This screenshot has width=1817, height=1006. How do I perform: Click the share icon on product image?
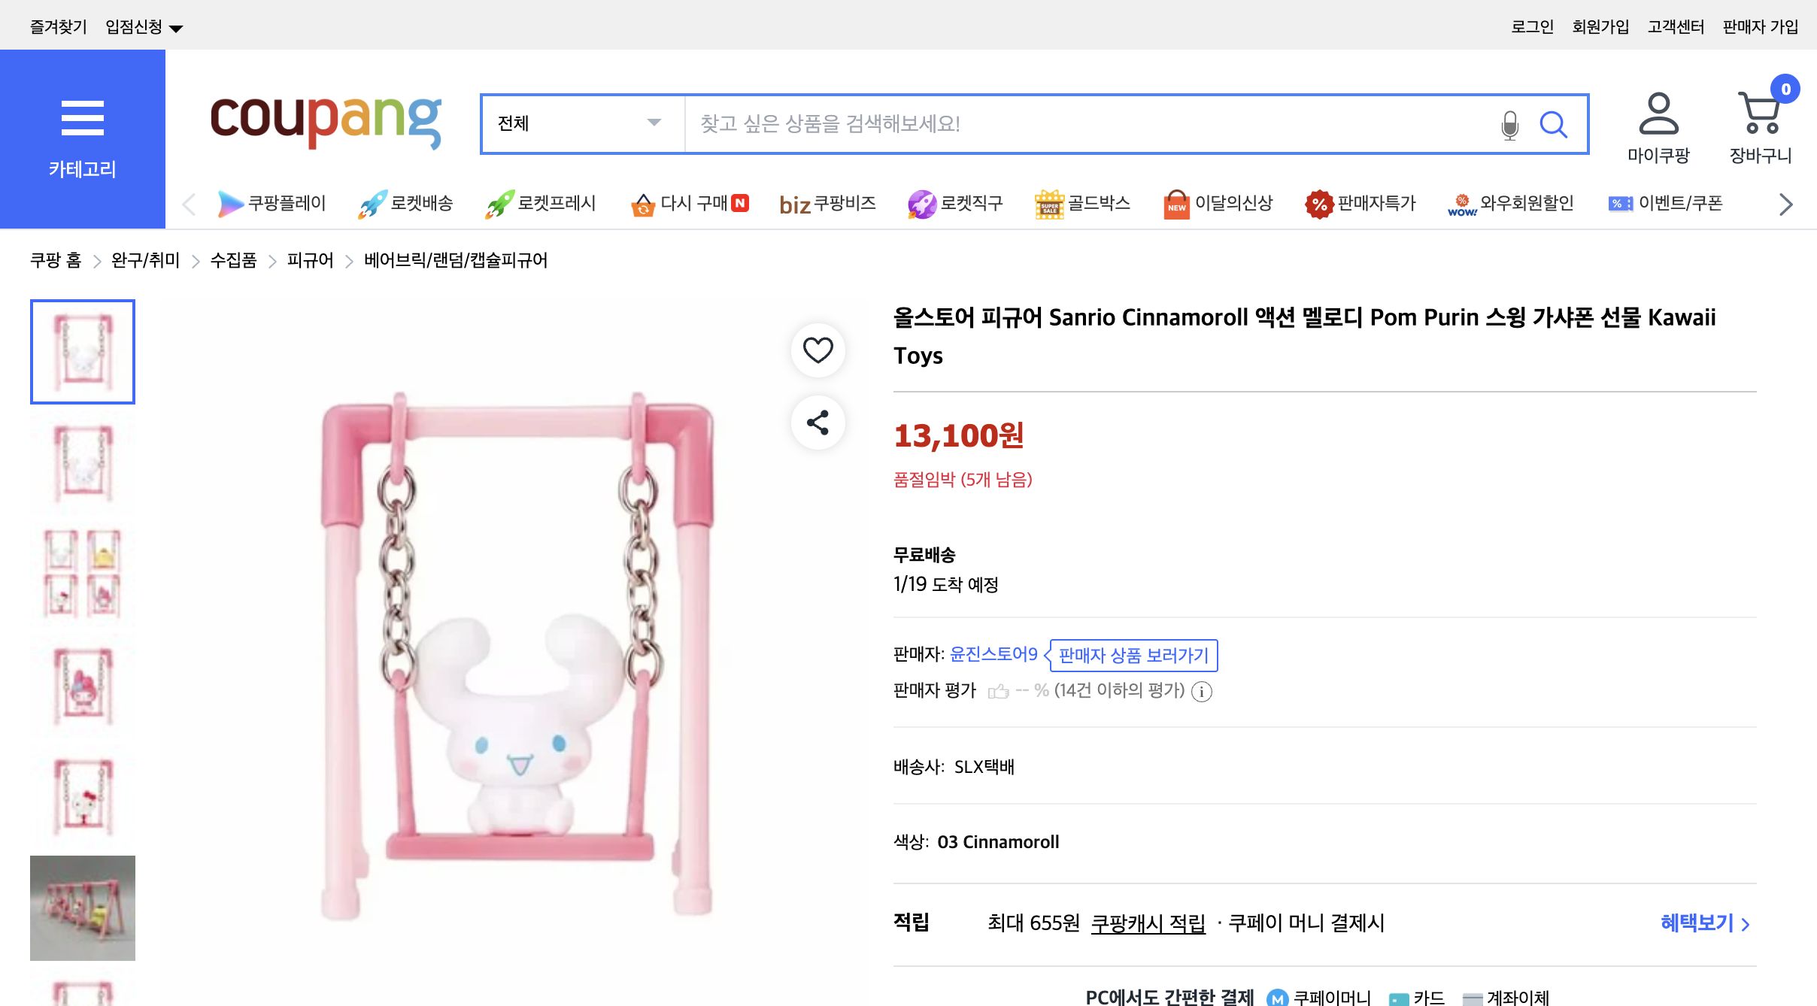[x=817, y=422]
